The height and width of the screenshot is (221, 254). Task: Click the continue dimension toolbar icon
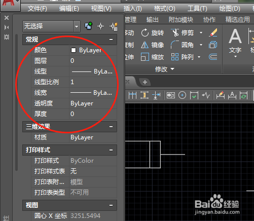132,95
